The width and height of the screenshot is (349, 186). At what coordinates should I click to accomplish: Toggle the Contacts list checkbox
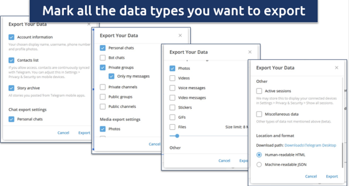[x=11, y=60]
